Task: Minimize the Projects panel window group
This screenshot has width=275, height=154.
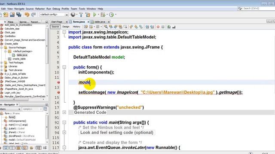Action: (x=47, y=22)
